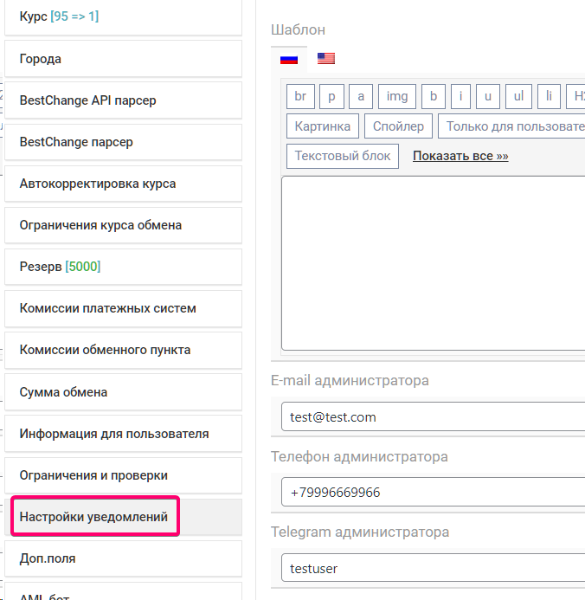Add a Текстовый блок
This screenshot has height=600, width=585.
(342, 157)
